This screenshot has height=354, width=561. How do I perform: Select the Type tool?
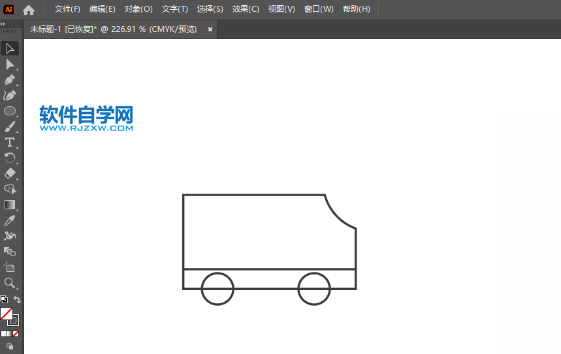[10, 143]
